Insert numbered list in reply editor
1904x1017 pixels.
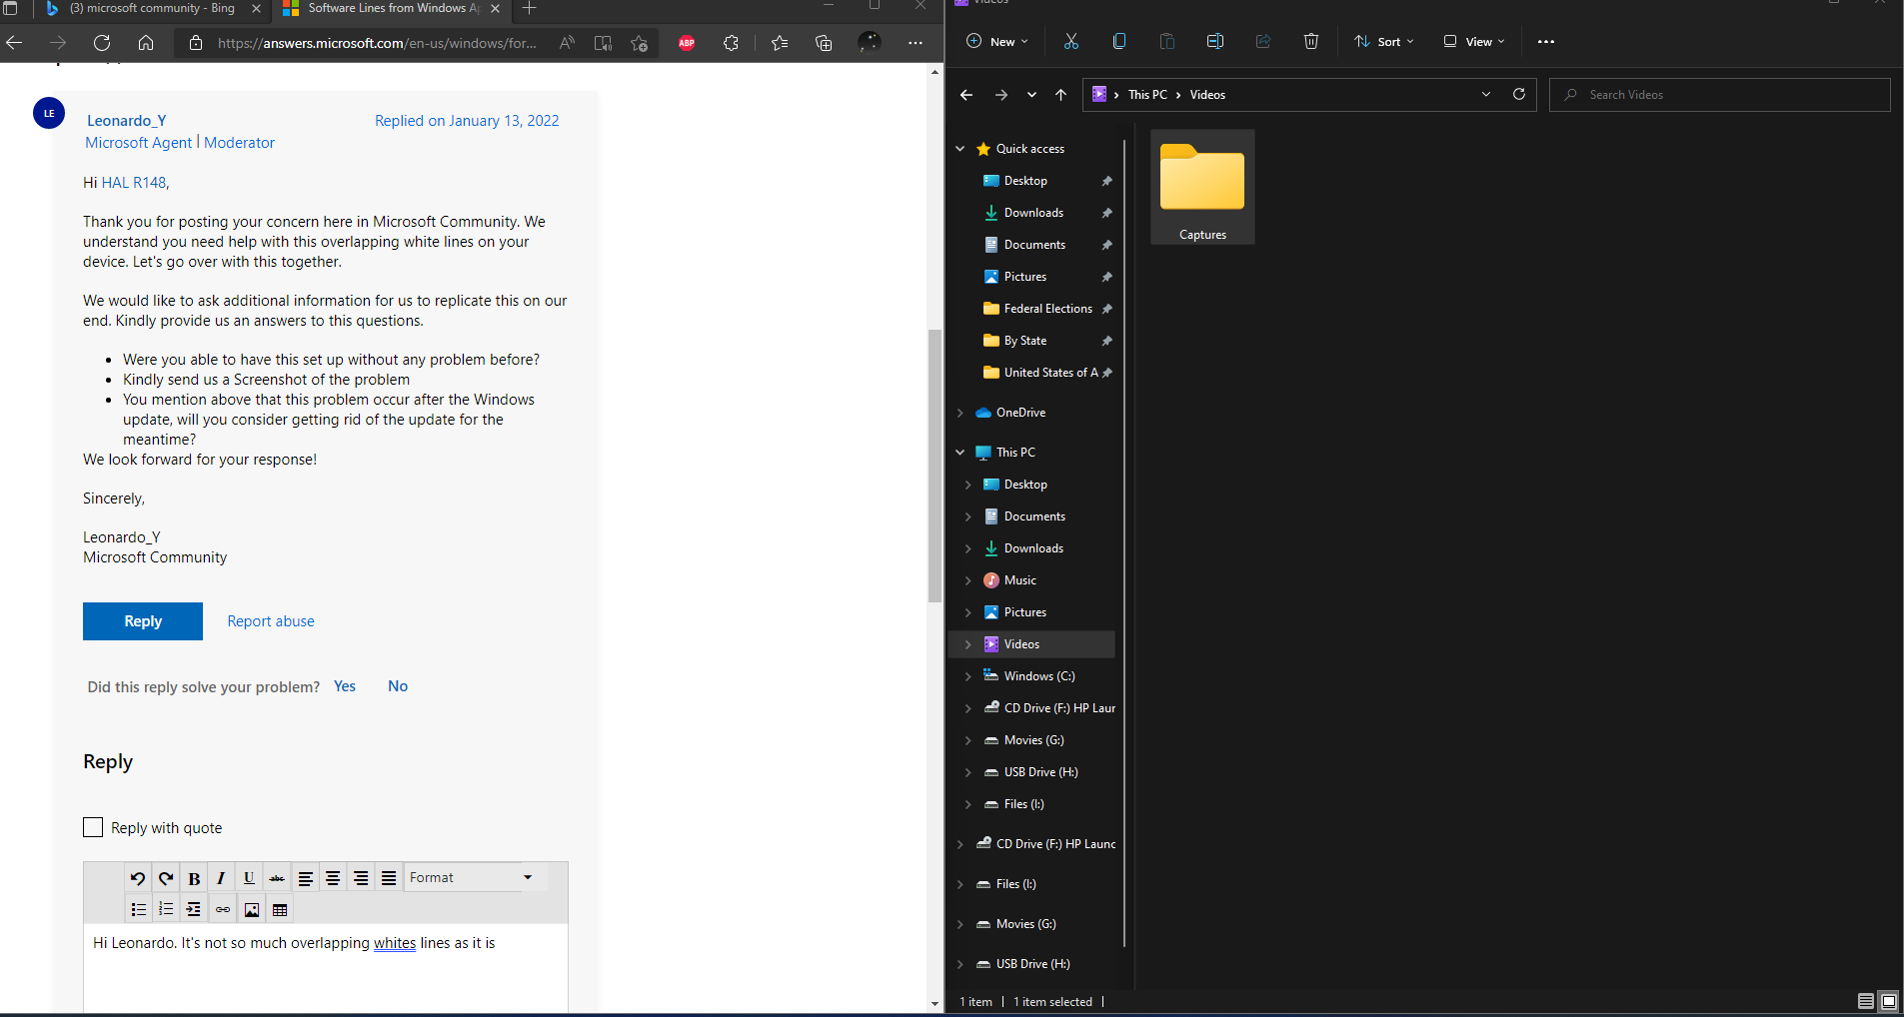[166, 909]
